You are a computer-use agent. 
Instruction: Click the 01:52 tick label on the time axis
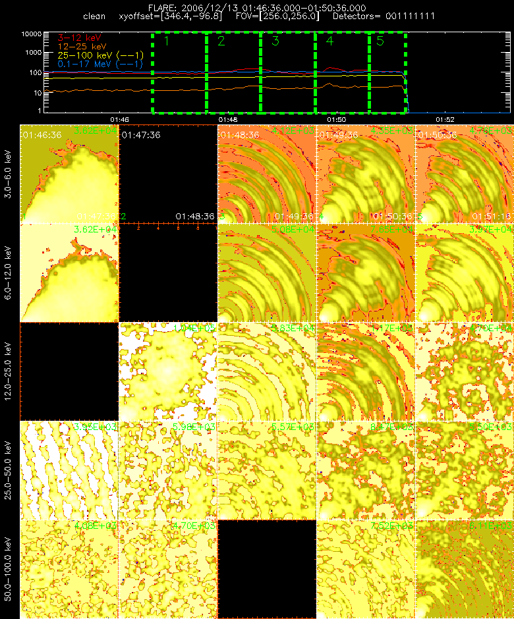[x=445, y=120]
